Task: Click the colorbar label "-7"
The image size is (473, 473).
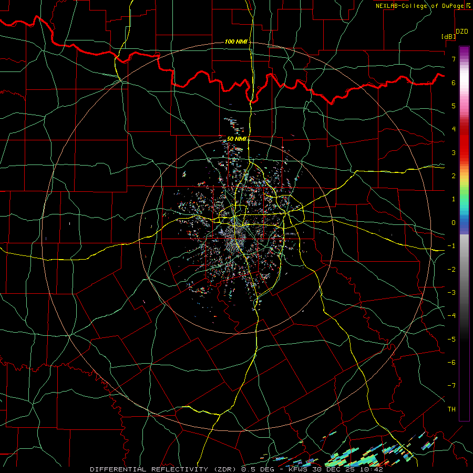Action: point(451,386)
